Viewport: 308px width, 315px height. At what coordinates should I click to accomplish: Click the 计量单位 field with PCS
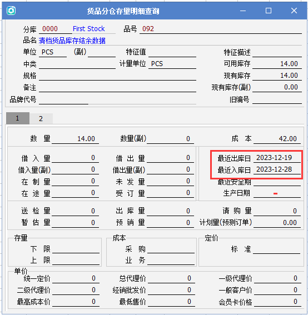tap(172, 64)
